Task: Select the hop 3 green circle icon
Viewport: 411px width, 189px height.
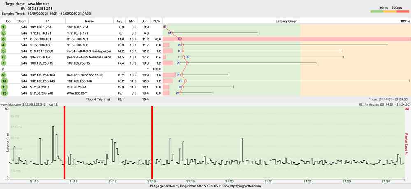Action: (3, 39)
